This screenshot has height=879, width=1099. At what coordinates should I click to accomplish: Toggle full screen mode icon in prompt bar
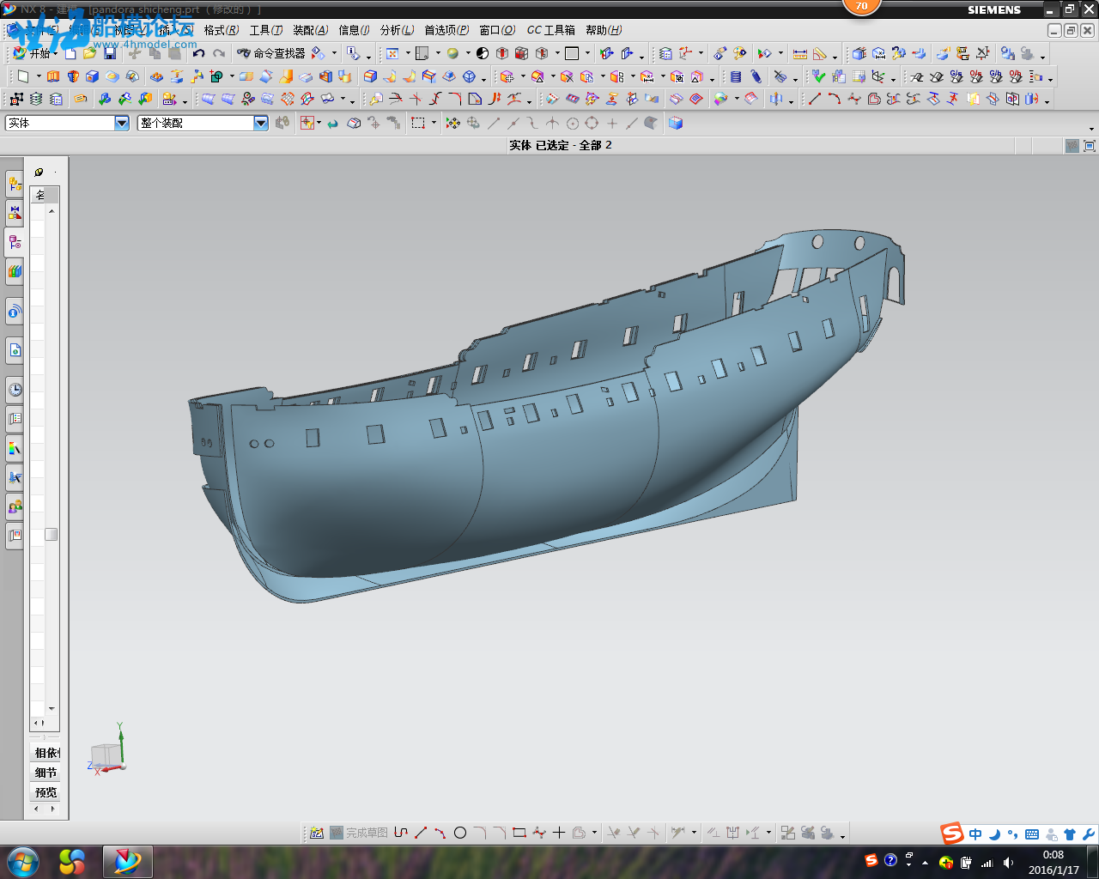point(1090,146)
